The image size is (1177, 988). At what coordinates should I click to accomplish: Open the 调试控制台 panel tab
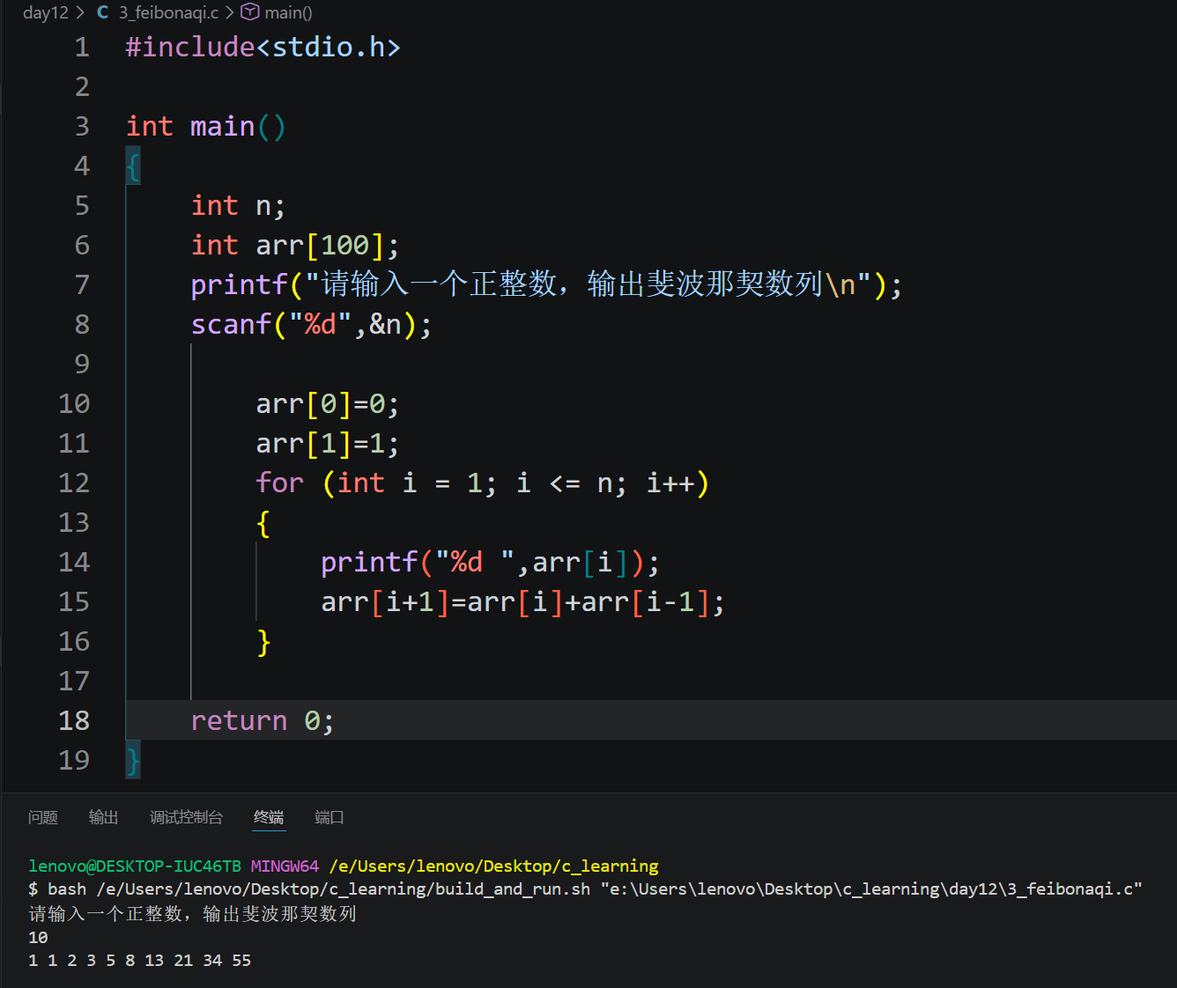click(x=186, y=817)
